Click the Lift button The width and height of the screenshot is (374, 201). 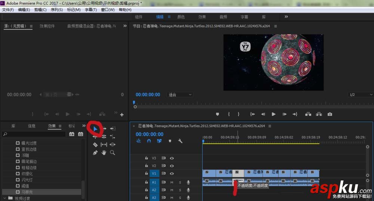click(x=308, y=114)
